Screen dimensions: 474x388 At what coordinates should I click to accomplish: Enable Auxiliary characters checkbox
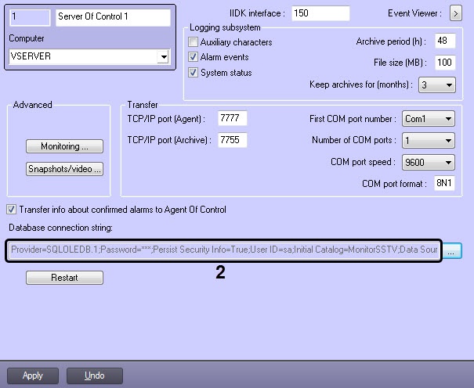pyautogui.click(x=193, y=41)
